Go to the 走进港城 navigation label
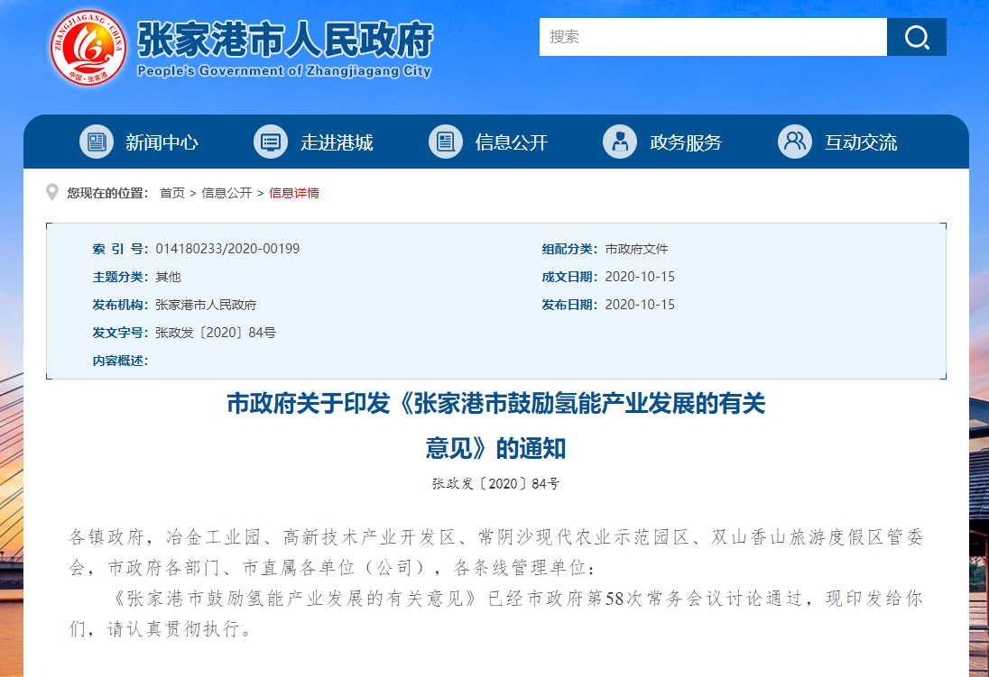 pos(337,142)
